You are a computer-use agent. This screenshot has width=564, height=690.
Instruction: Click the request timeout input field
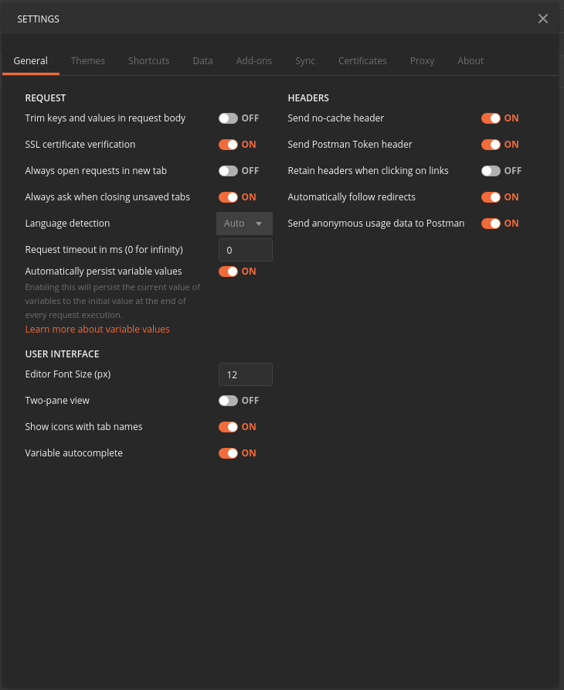click(x=245, y=249)
